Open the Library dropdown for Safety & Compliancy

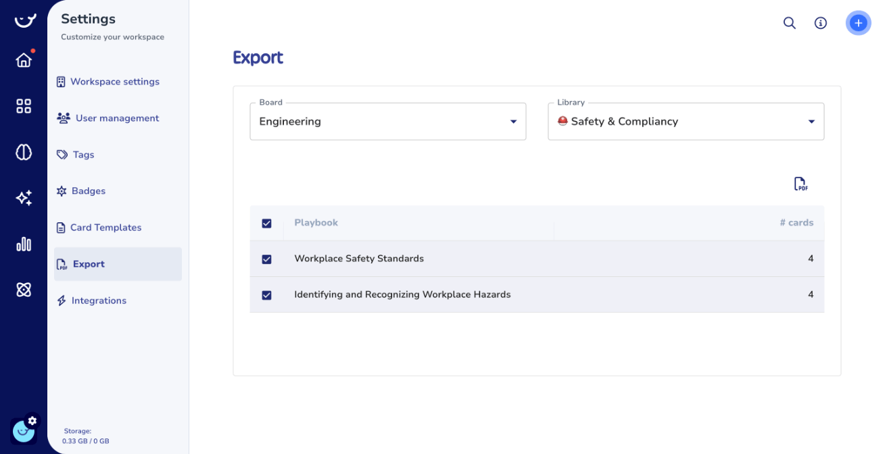coord(686,122)
